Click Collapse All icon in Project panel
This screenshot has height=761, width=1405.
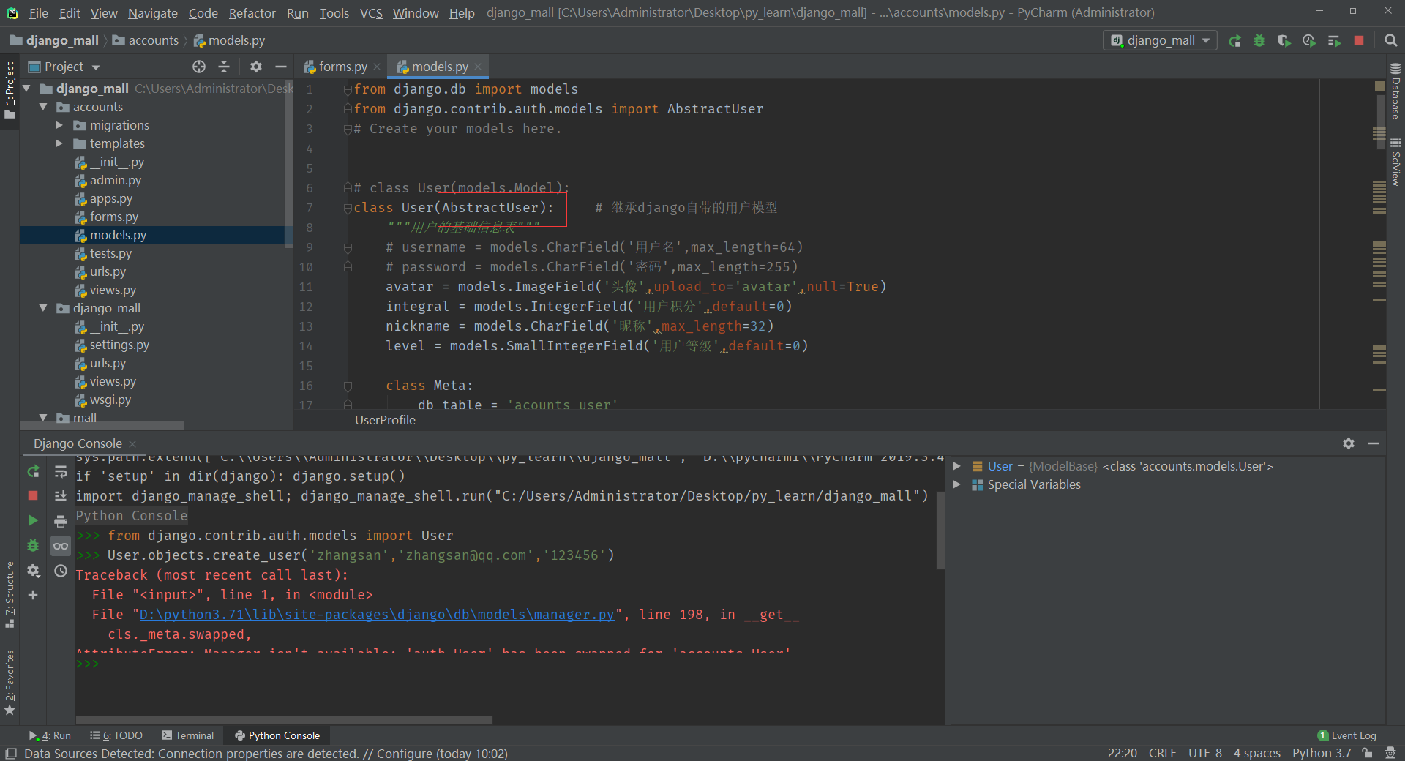[x=224, y=67]
